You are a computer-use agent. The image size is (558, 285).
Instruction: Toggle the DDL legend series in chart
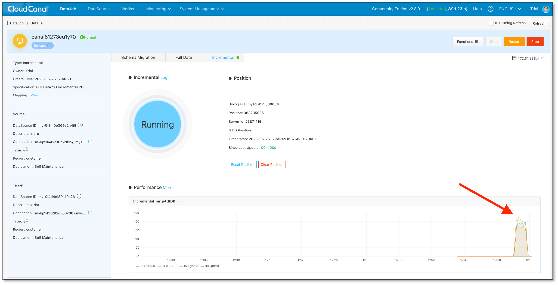point(146,266)
